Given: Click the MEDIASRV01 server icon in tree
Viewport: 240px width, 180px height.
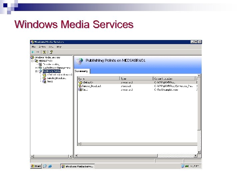Looking at the screenshot, I should click(36, 61).
